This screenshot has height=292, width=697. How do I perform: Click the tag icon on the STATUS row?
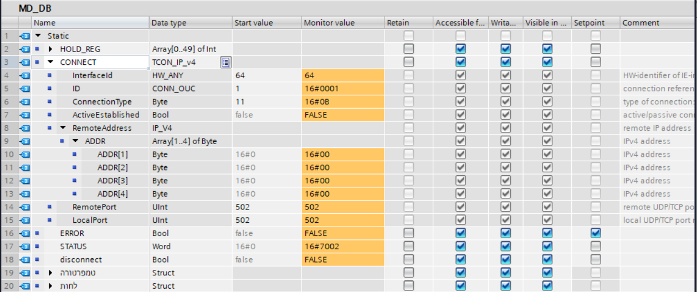click(24, 247)
